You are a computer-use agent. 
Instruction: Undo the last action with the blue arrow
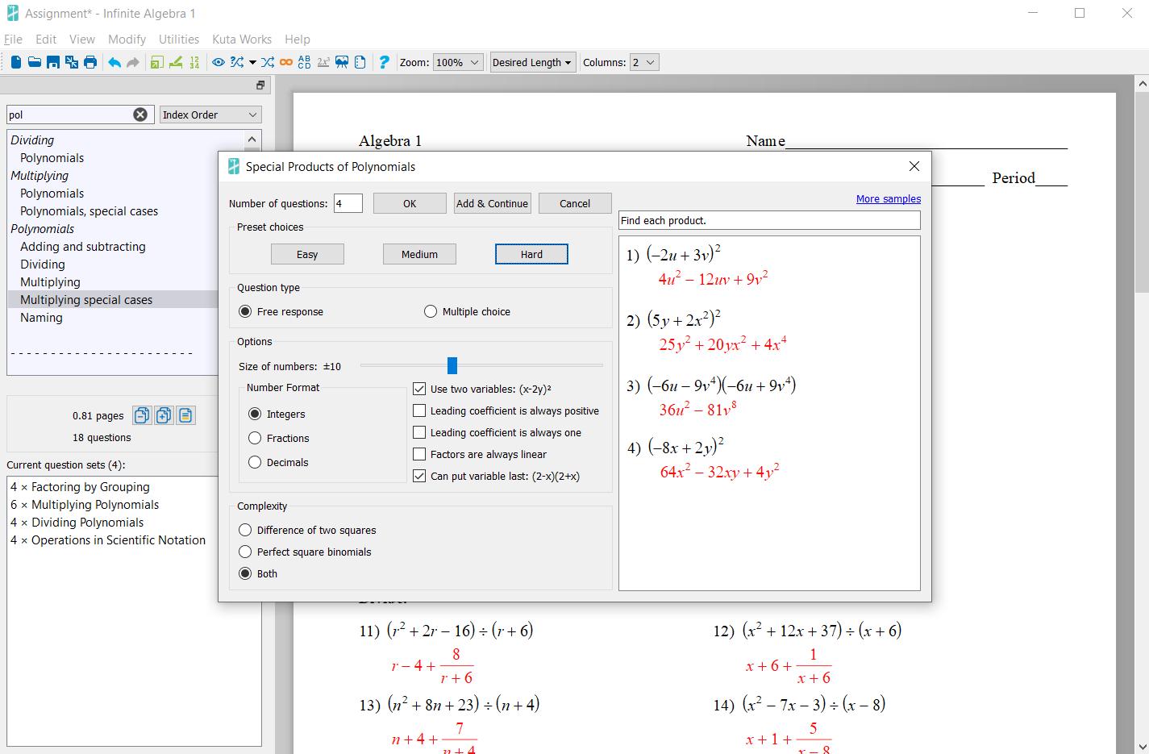click(x=114, y=62)
